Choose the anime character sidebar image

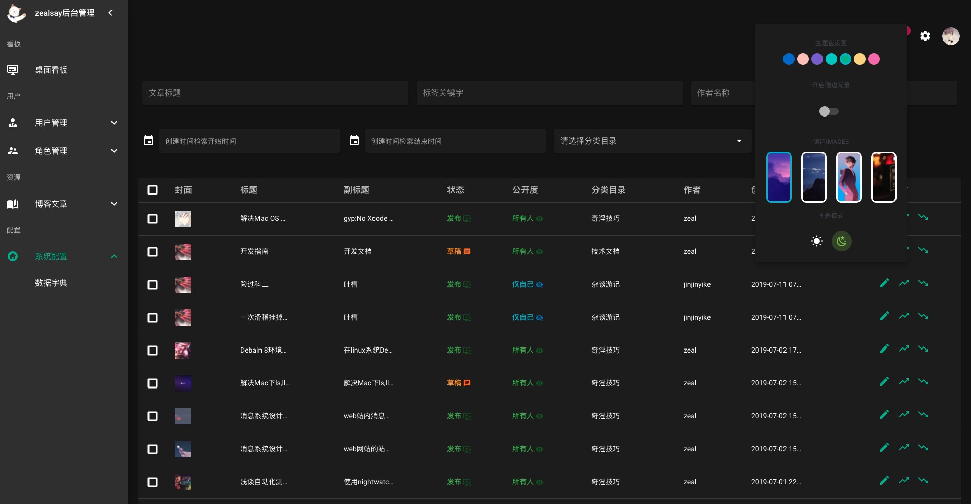(x=849, y=177)
